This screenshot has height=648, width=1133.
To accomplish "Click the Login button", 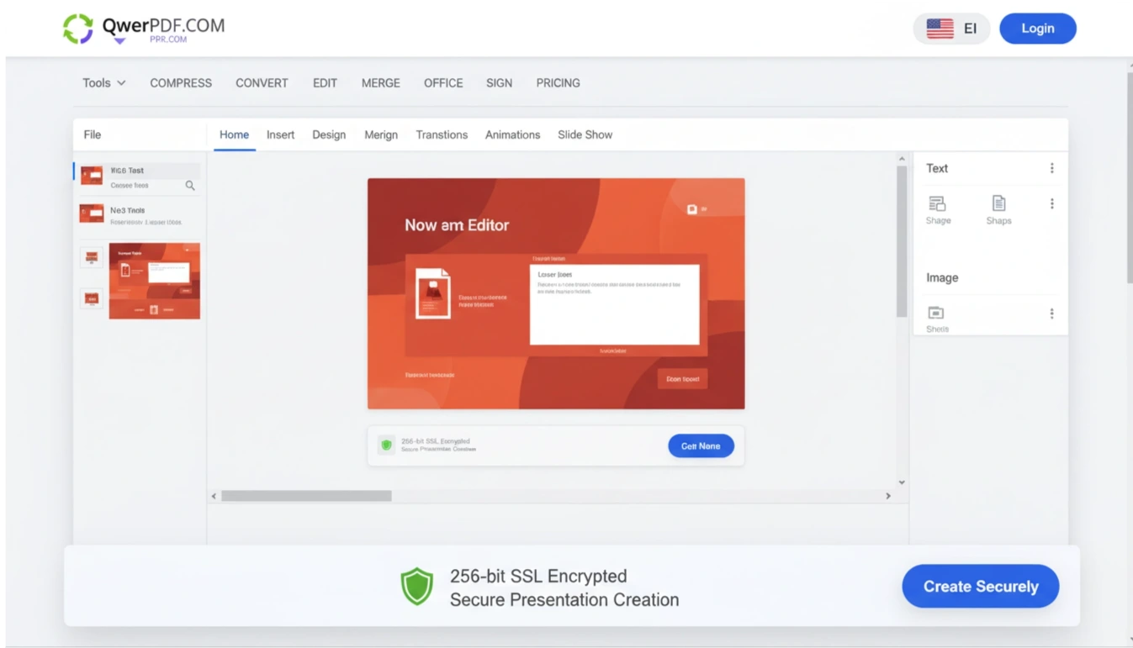I will pos(1038,29).
